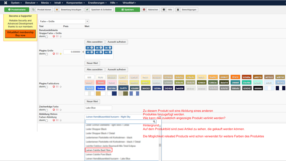Select the ff7912 orange color swatch

235,77
